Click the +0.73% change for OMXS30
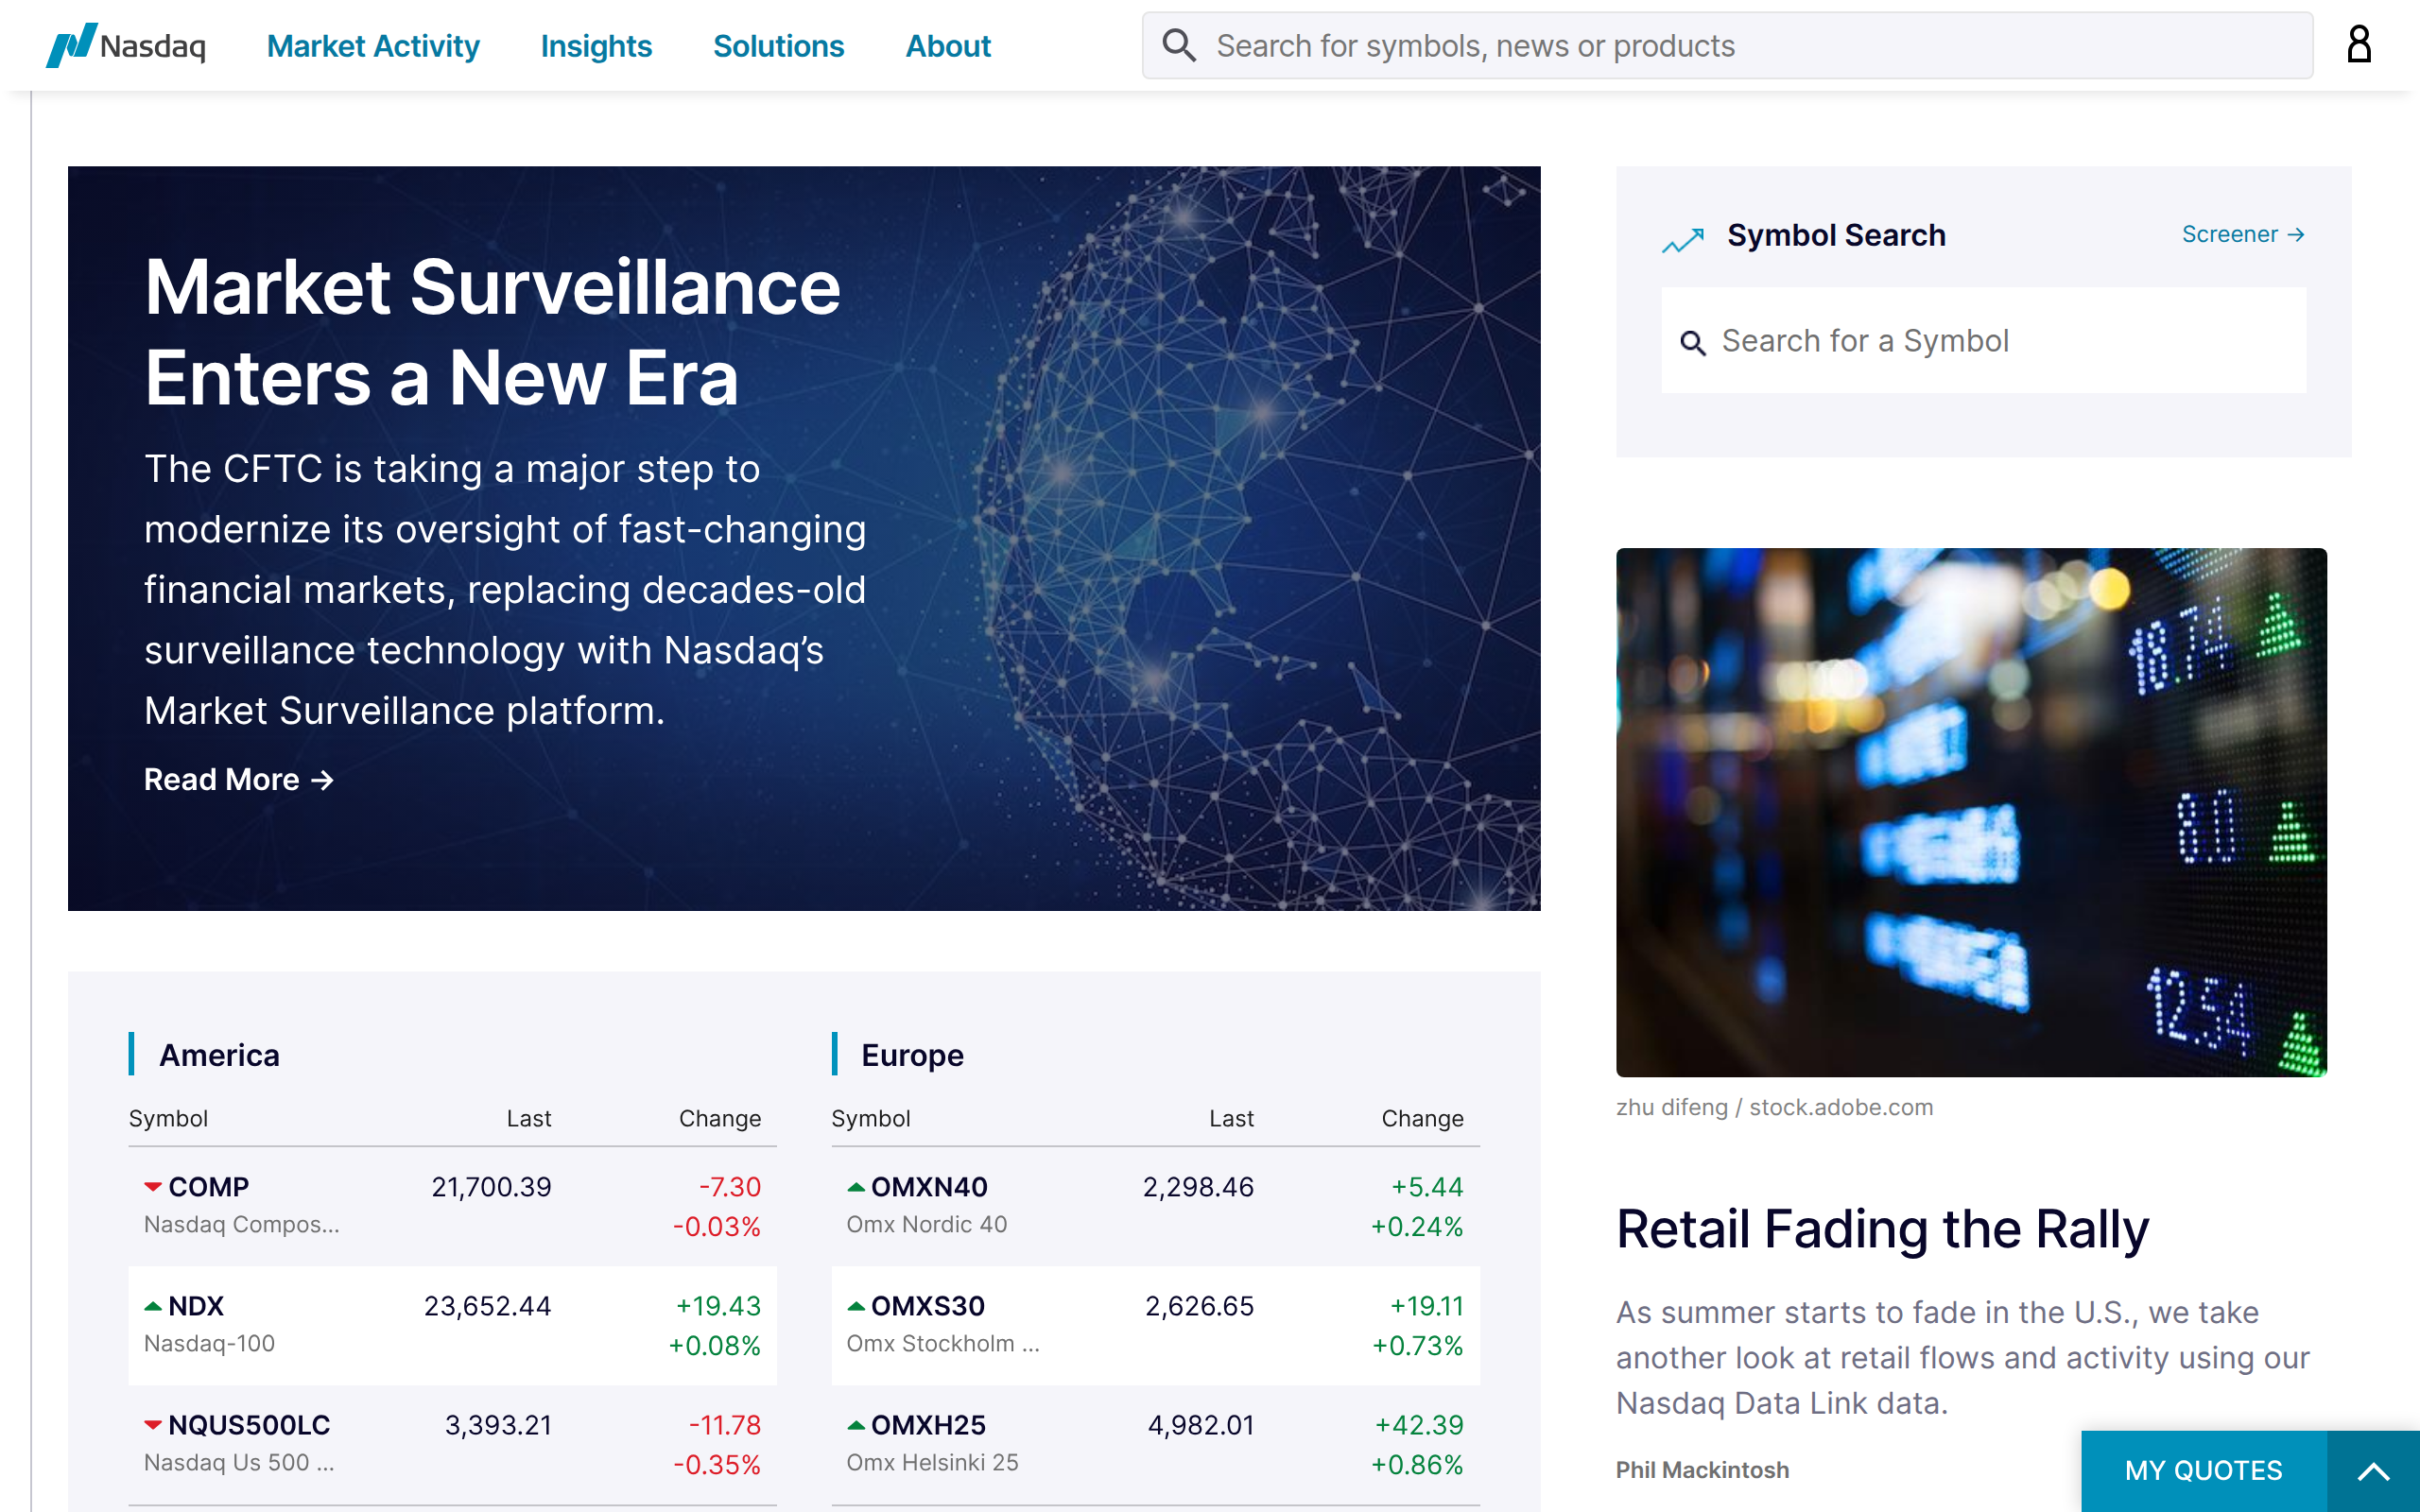This screenshot has height=1512, width=2420. coord(1418,1346)
